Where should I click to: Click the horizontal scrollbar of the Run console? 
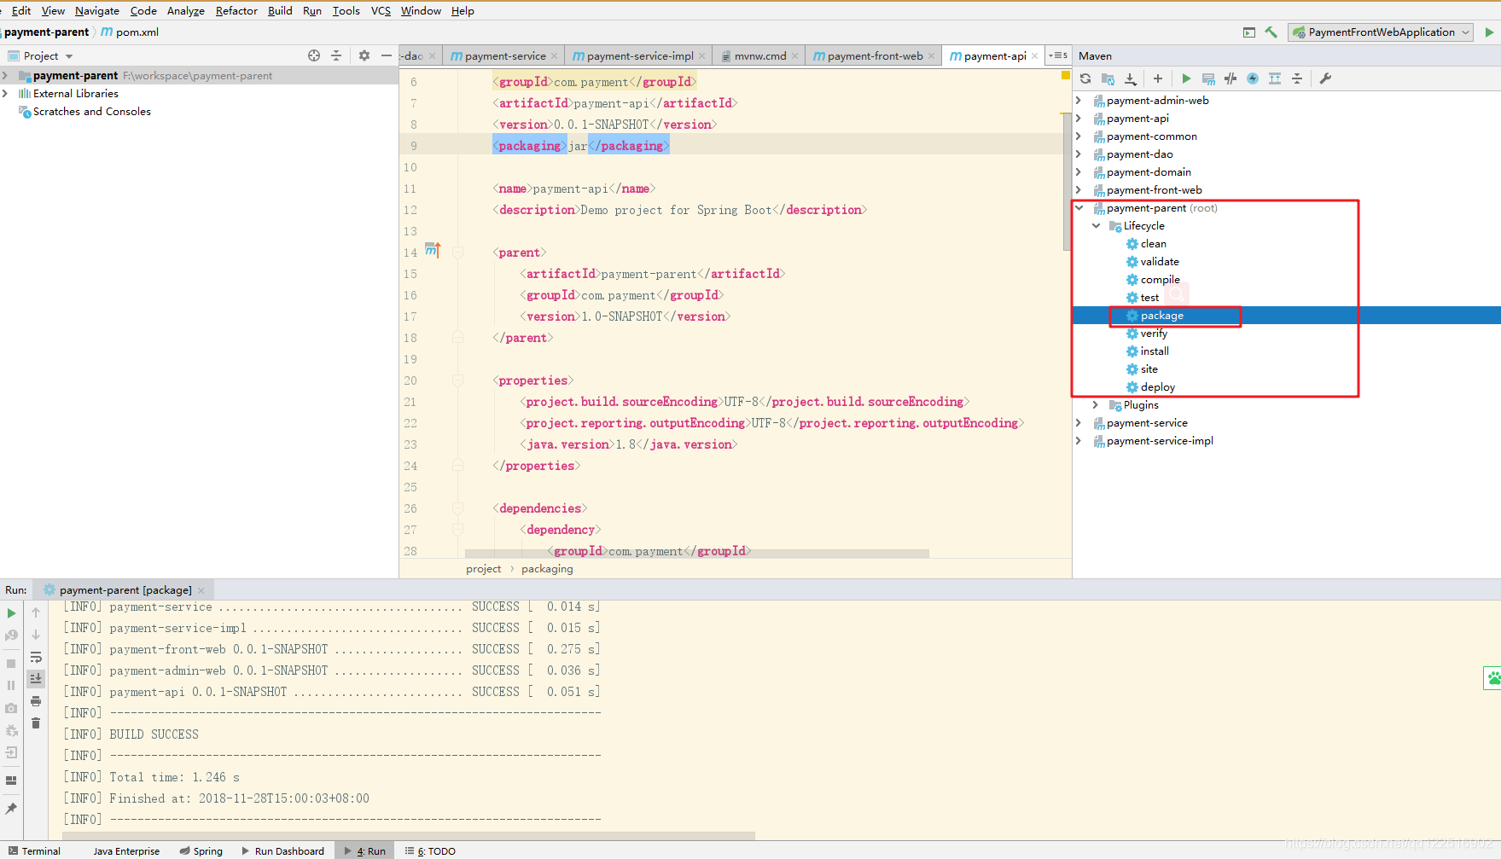(408, 835)
